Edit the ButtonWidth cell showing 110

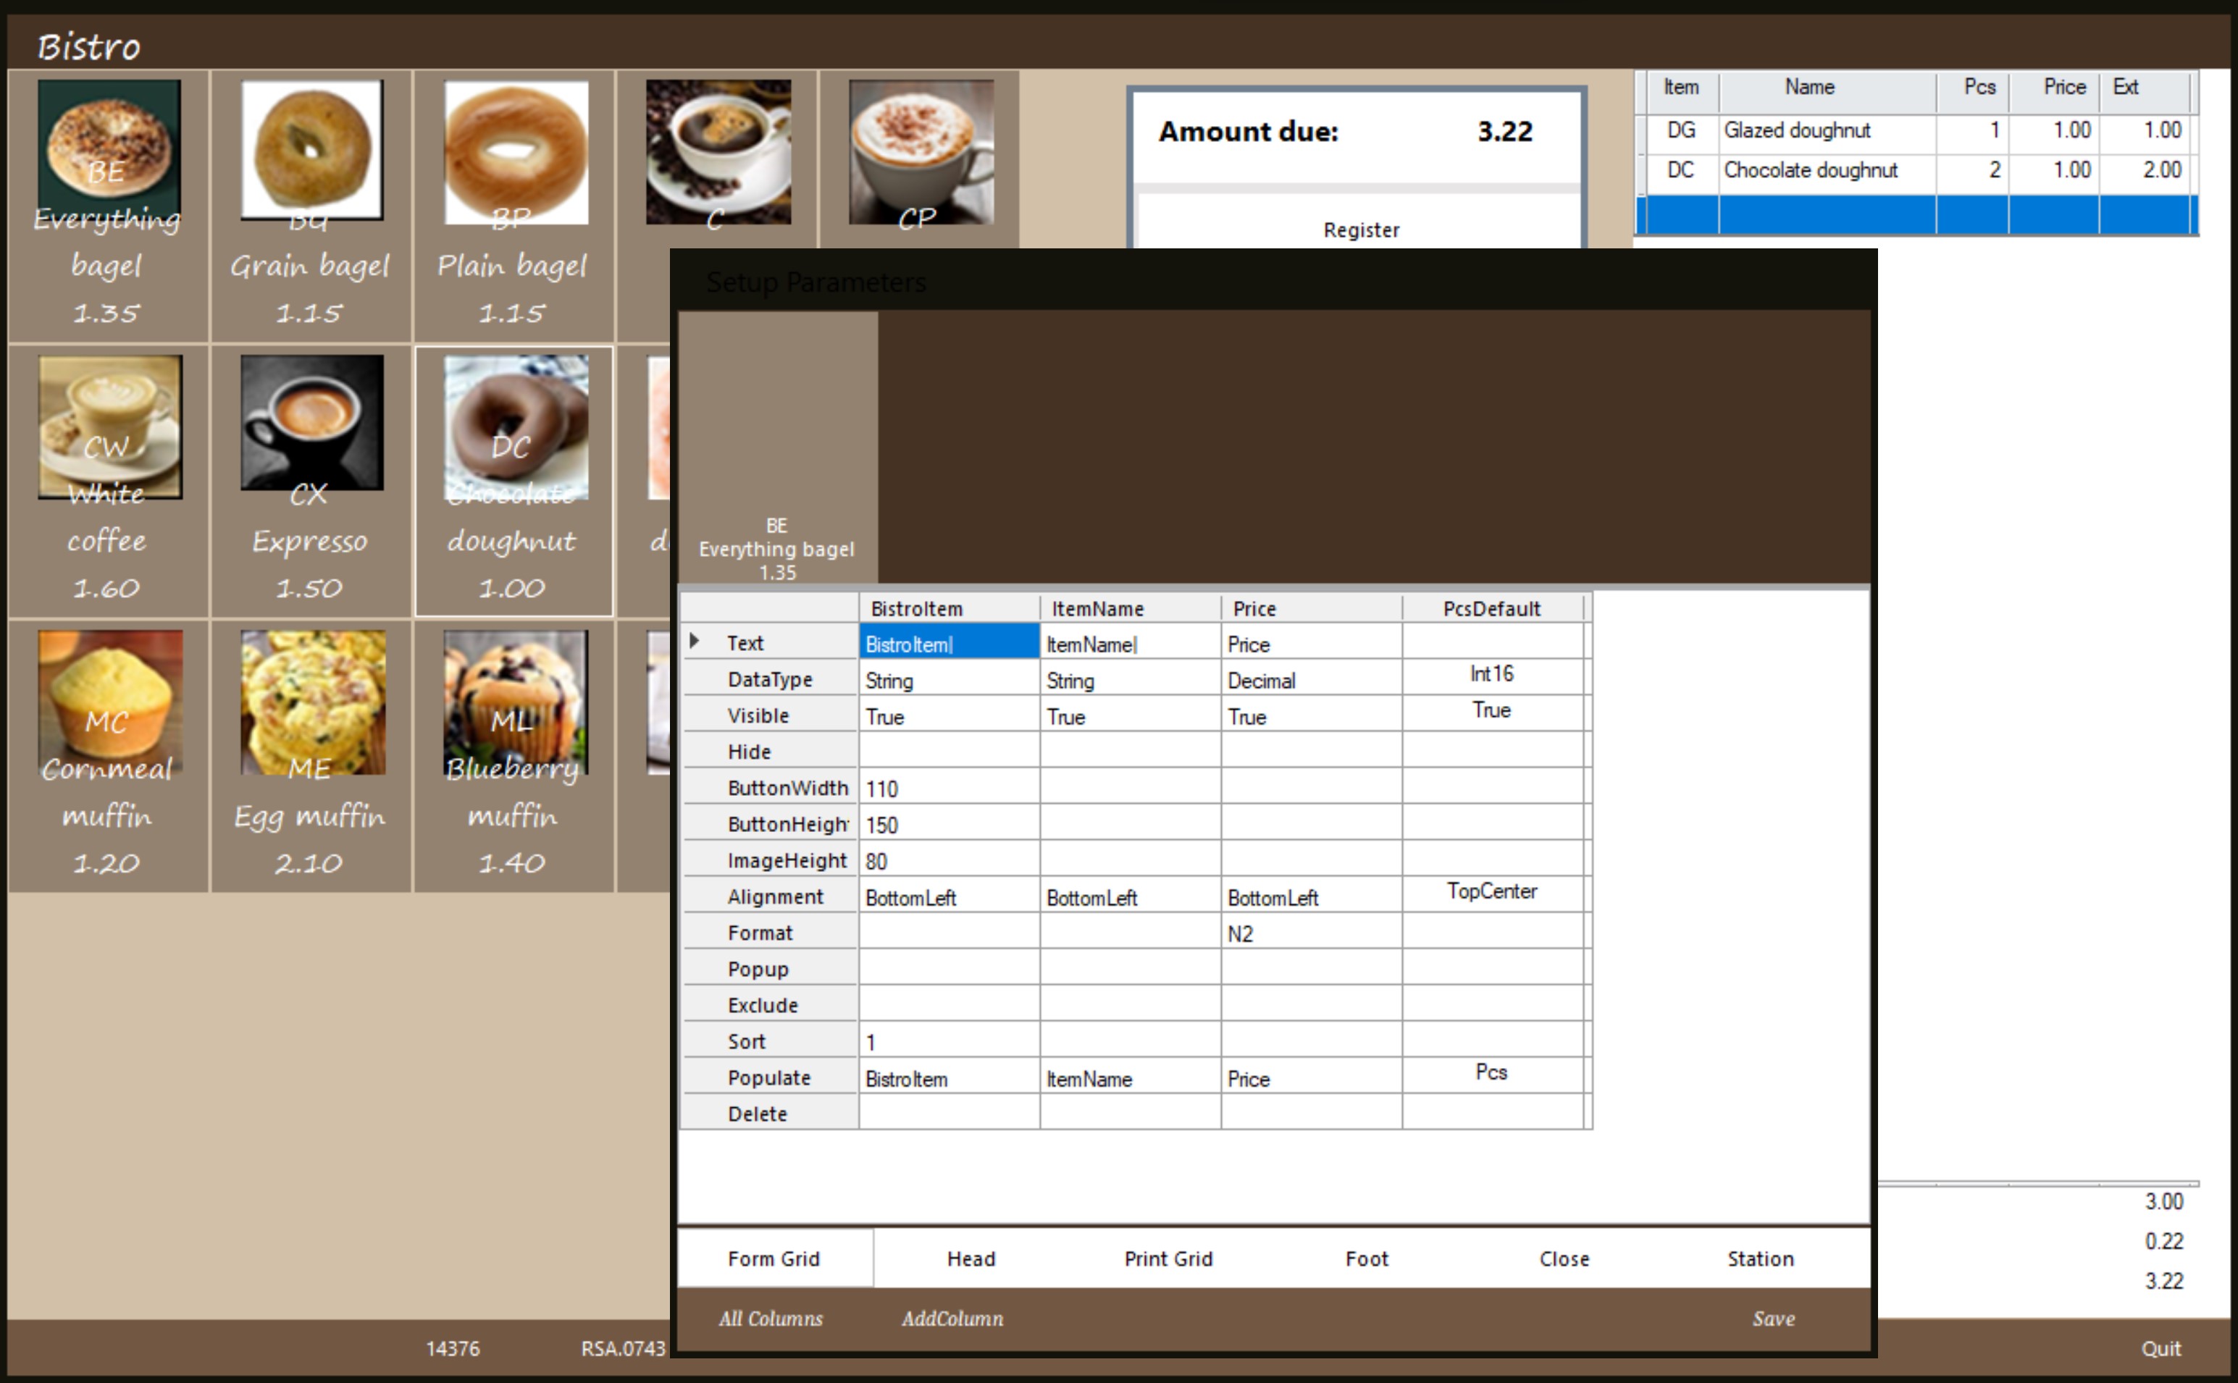[x=947, y=789]
